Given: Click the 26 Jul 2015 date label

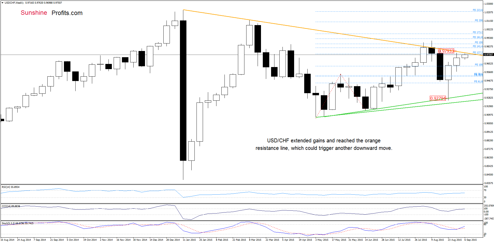Looking at the screenshot, I should tap(421, 240).
